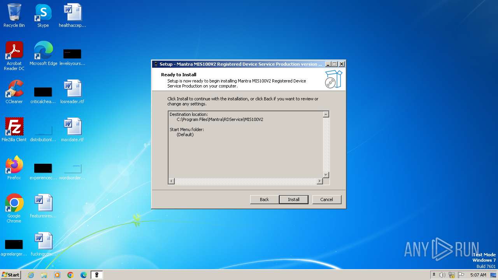Launch Skype from the desktop
The height and width of the screenshot is (280, 498).
click(x=43, y=16)
